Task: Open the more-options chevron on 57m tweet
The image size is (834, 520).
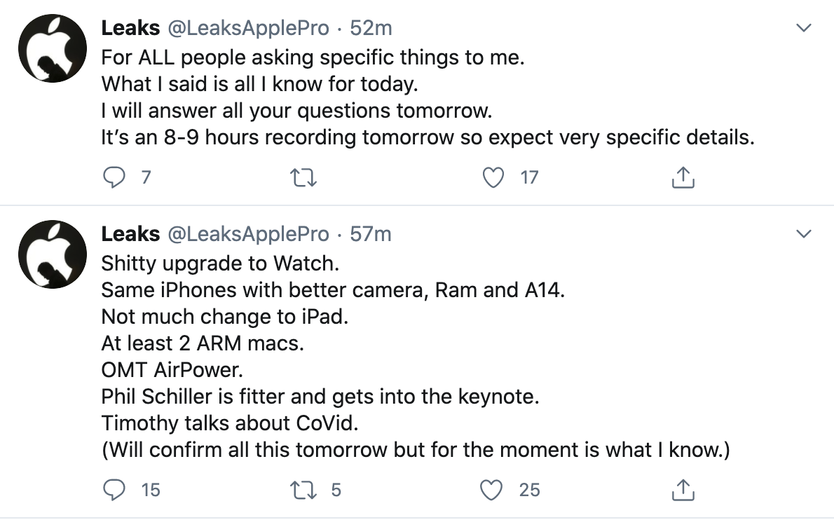Action: (x=804, y=233)
